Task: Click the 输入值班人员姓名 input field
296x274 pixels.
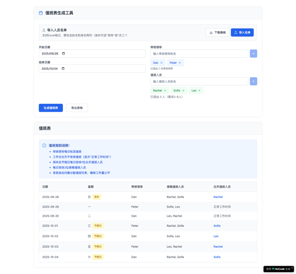Action: pyautogui.click(x=199, y=81)
